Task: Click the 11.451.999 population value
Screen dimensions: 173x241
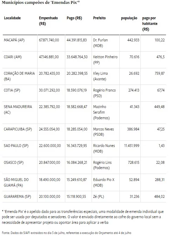Action: [132, 146]
